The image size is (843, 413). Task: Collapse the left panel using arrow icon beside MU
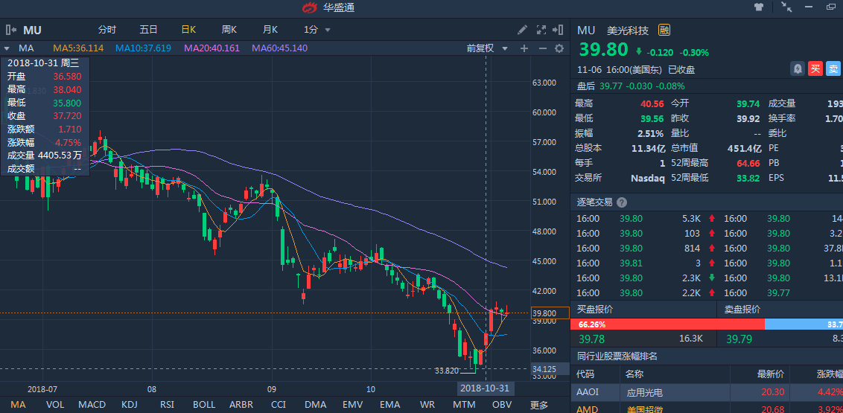coord(11,30)
